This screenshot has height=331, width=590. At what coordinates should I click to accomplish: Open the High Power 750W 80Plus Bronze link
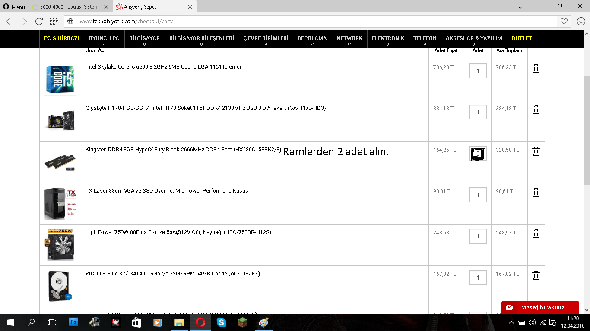coord(178,232)
